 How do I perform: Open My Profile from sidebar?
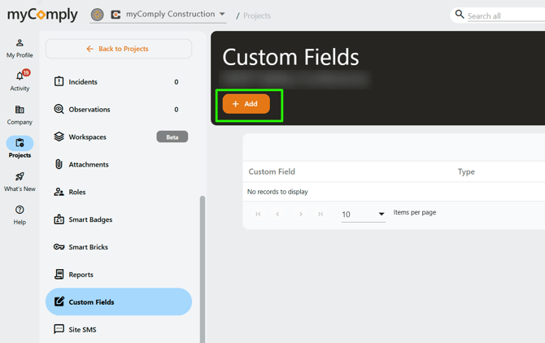[x=20, y=48]
